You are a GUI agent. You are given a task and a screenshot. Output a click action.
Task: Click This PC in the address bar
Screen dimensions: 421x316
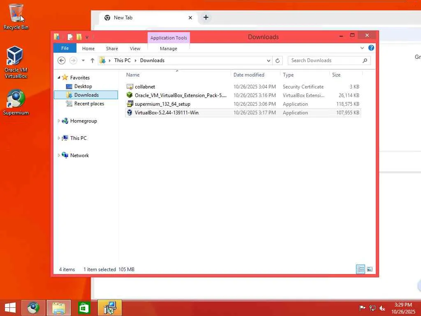coord(123,60)
